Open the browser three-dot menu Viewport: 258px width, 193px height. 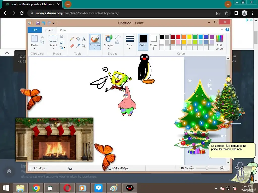(252, 13)
